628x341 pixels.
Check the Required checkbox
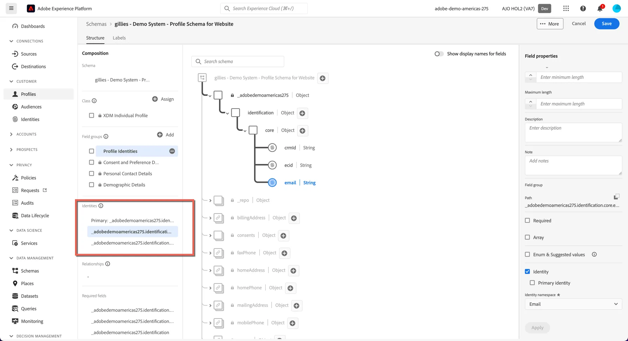coord(527,221)
